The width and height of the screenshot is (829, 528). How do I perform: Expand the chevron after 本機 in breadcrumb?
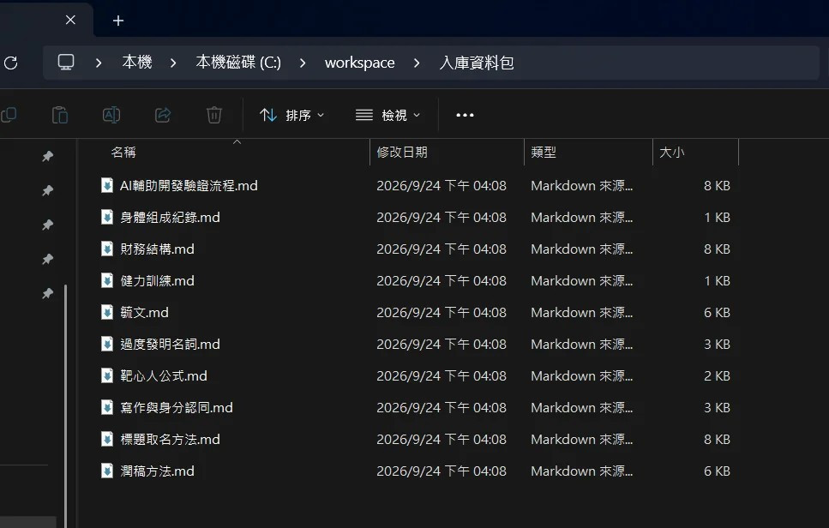pyautogui.click(x=173, y=63)
